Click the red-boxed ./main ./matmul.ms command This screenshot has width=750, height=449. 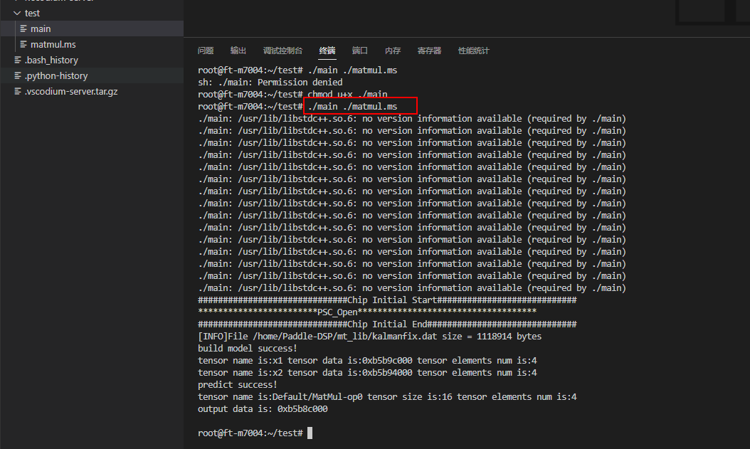pyautogui.click(x=360, y=107)
